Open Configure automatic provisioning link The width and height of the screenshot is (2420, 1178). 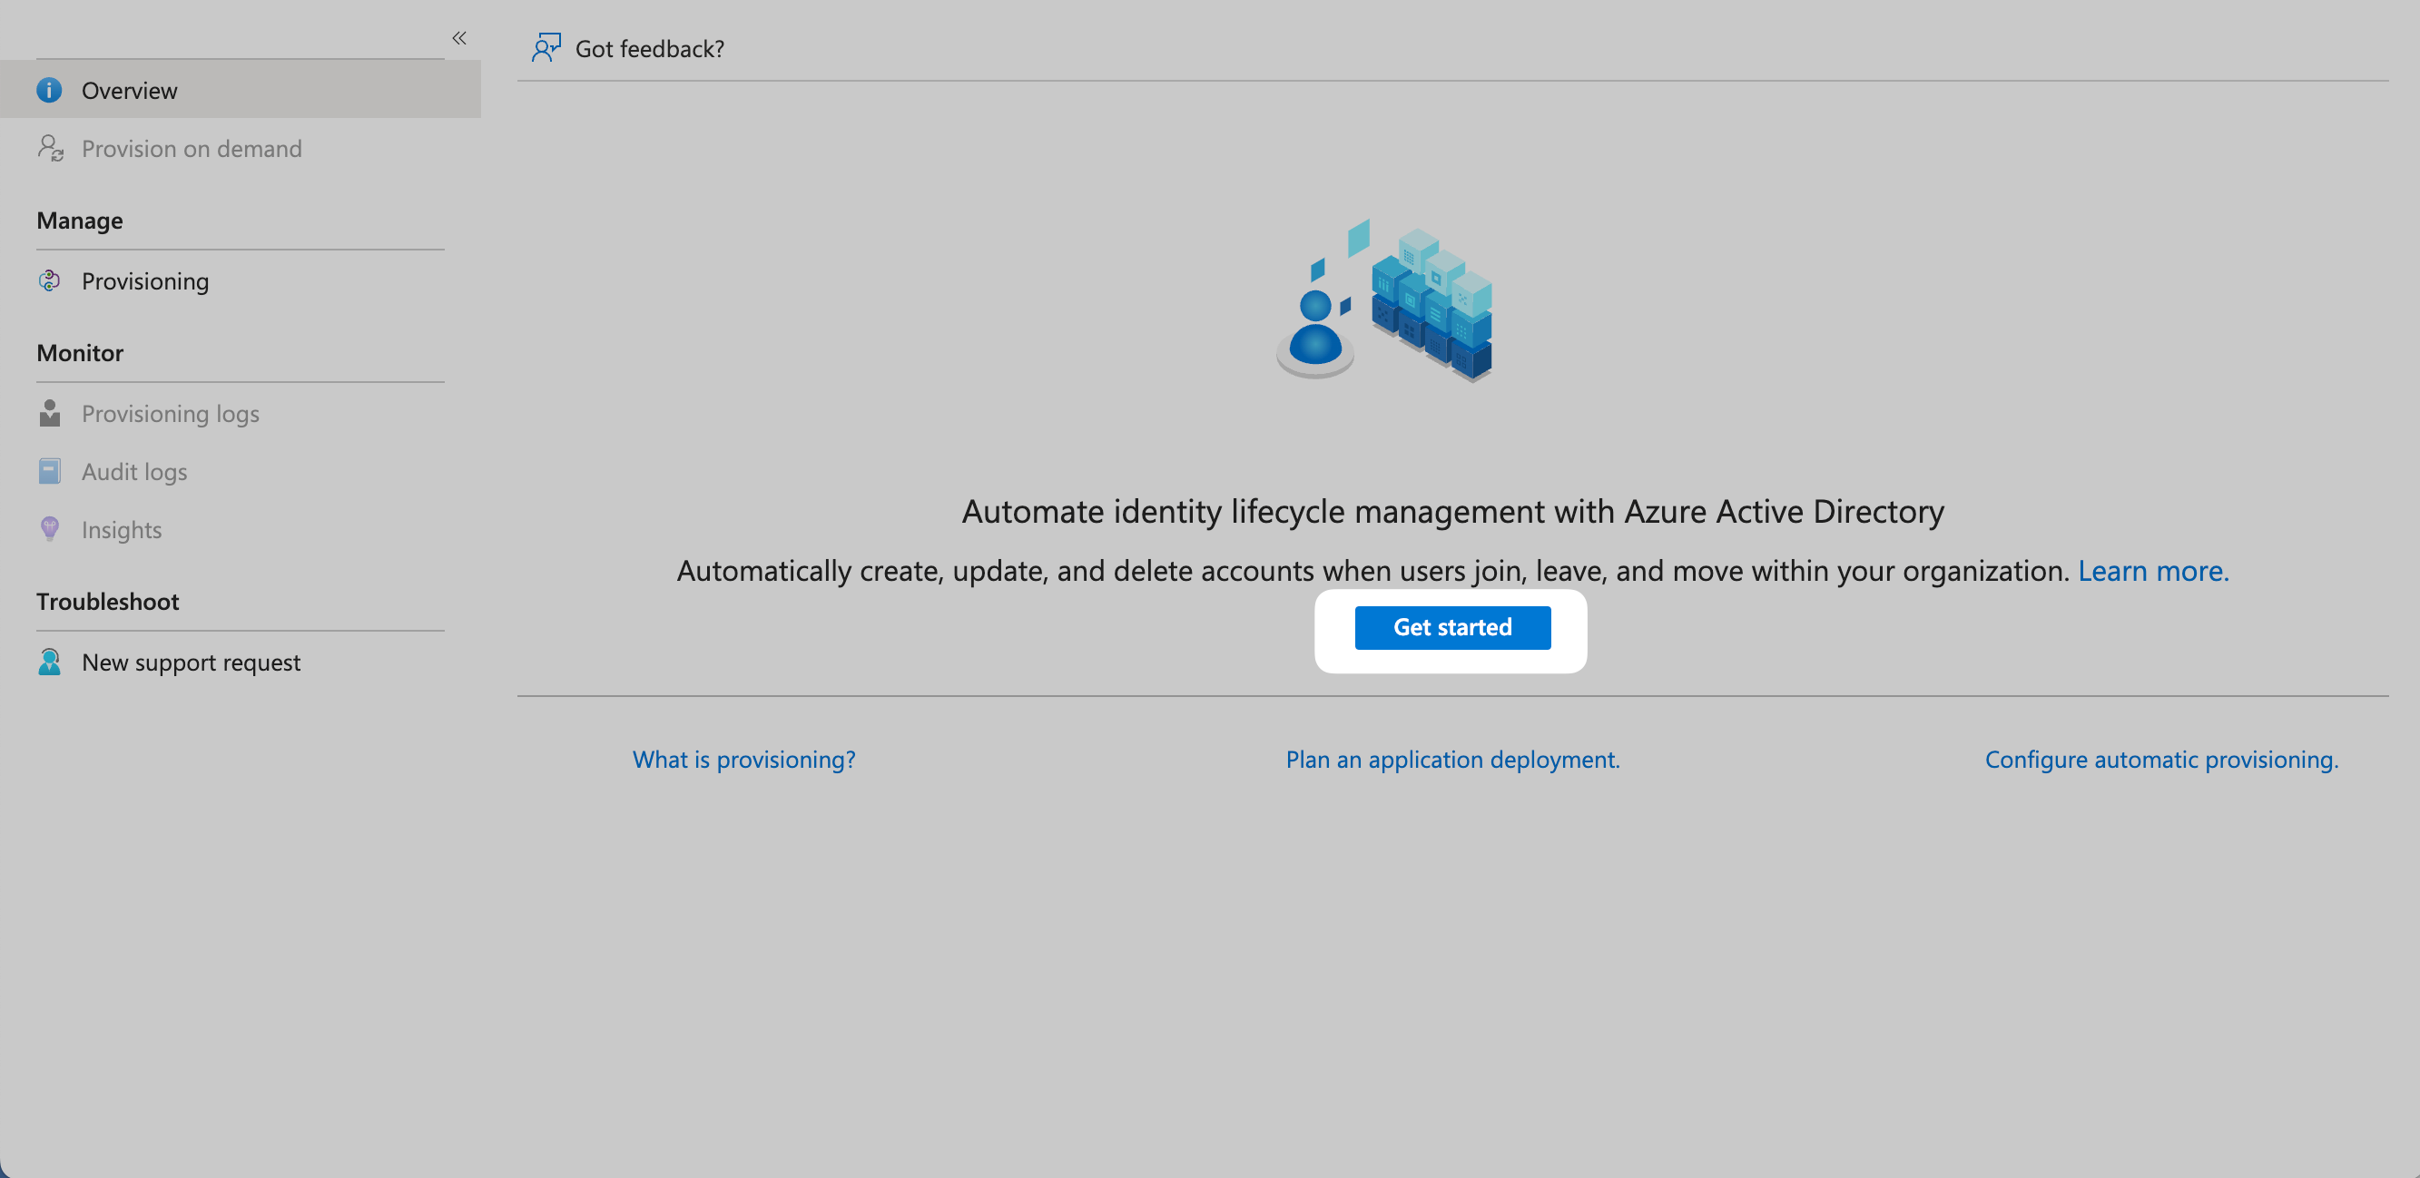point(2160,759)
